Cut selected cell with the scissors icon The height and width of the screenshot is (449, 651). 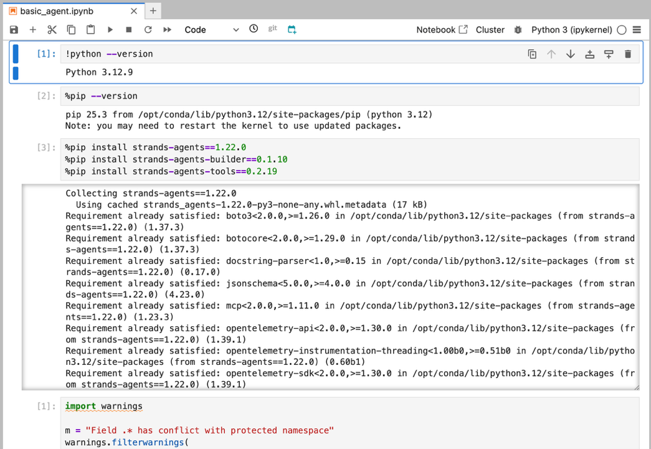pos(52,29)
